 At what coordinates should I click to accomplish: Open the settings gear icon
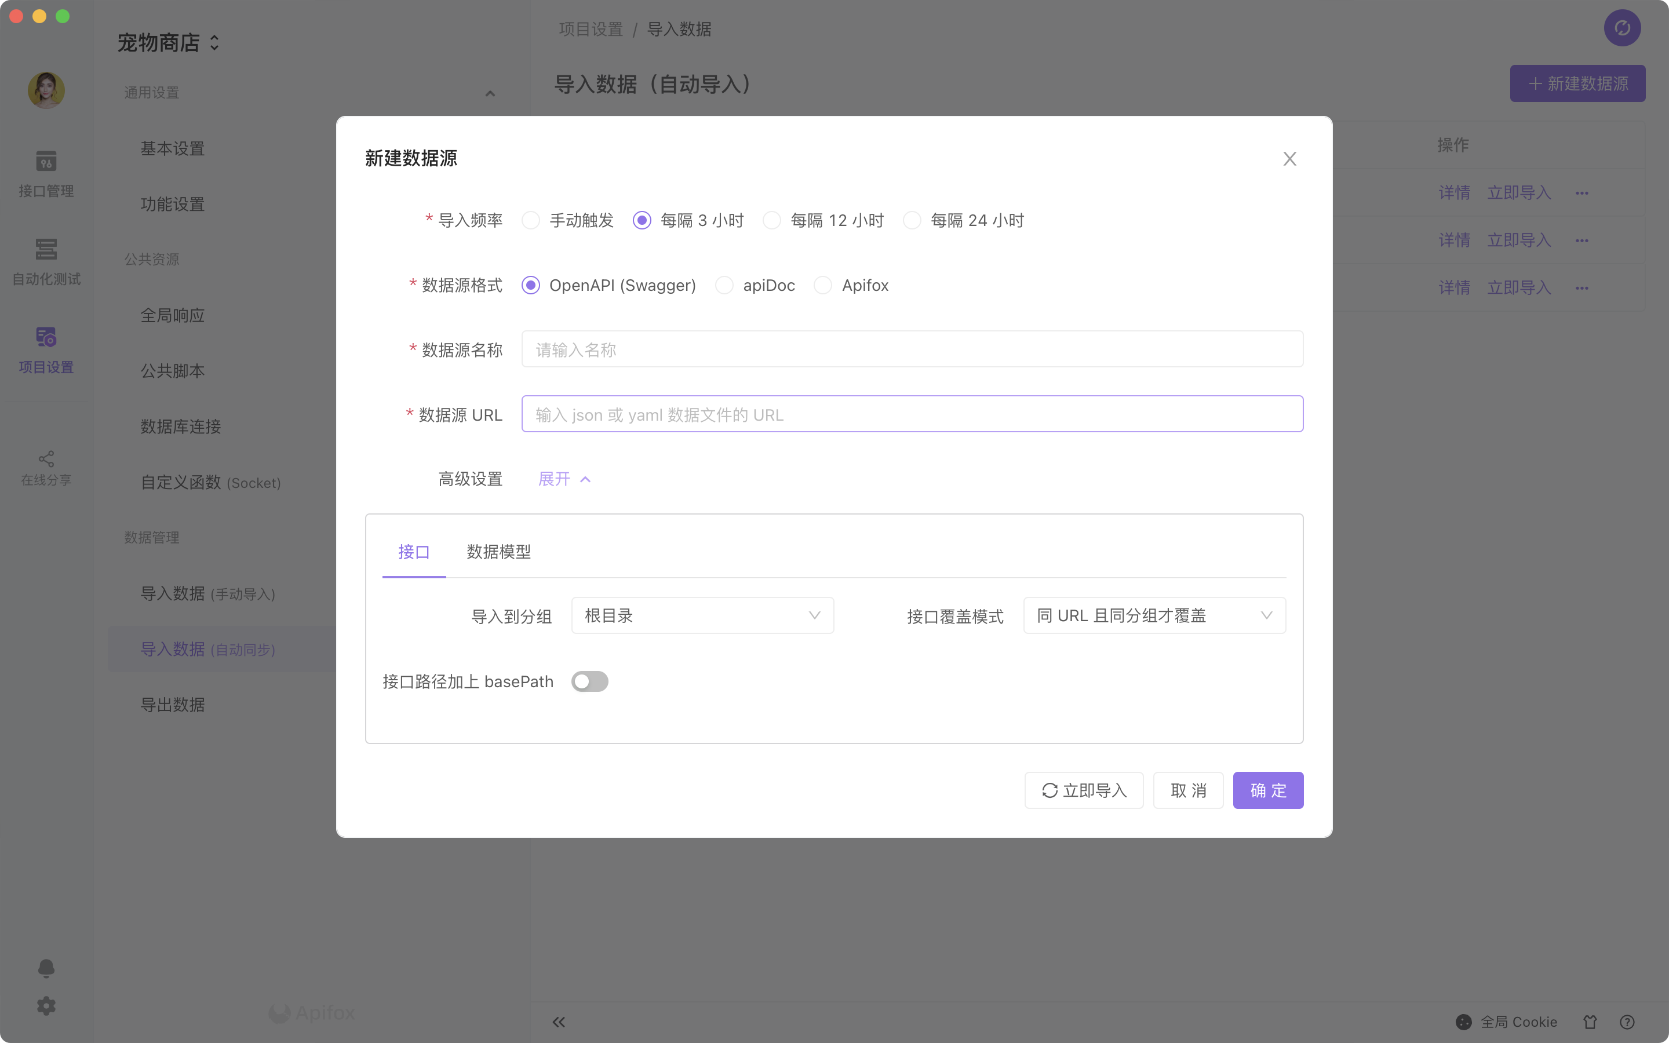(x=46, y=1006)
